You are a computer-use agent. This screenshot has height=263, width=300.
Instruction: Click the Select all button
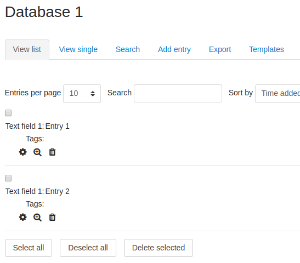29,248
